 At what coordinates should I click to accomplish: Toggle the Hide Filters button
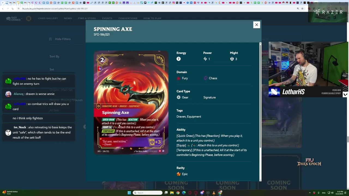pos(60,39)
